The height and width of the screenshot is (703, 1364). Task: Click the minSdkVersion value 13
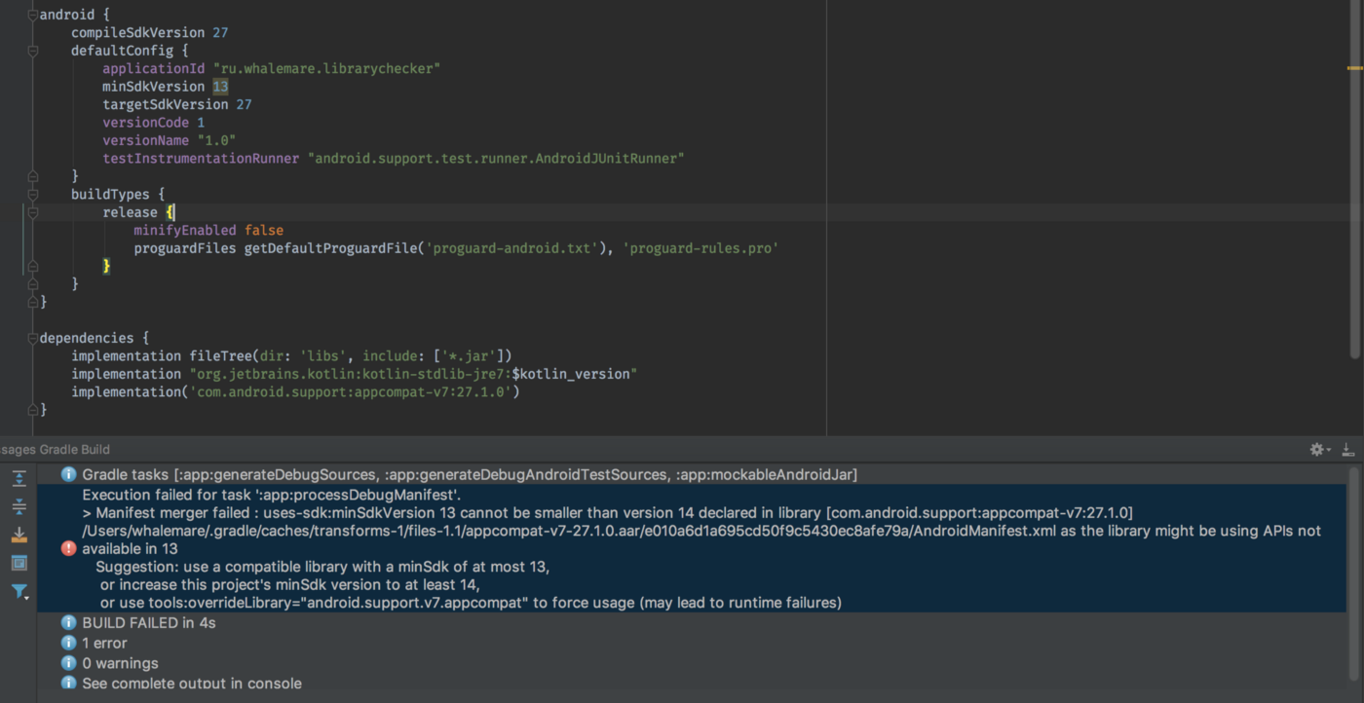[x=220, y=87]
